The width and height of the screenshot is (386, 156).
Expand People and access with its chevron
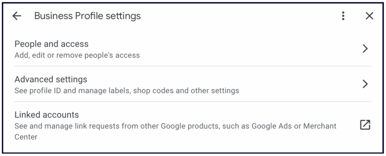365,48
